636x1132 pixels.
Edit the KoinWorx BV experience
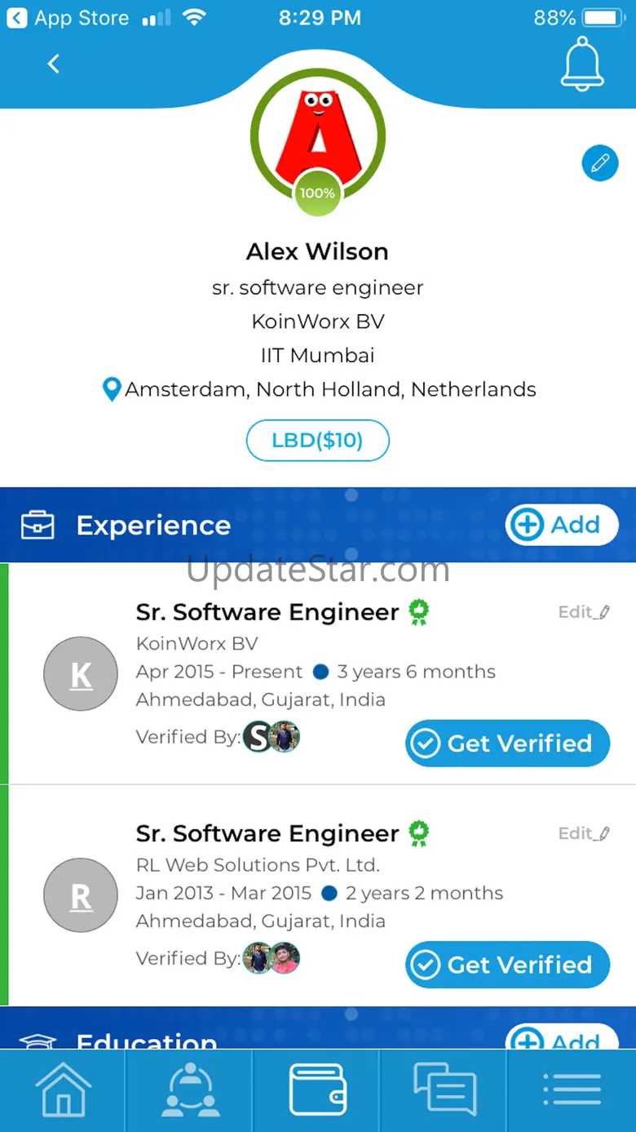pos(584,612)
